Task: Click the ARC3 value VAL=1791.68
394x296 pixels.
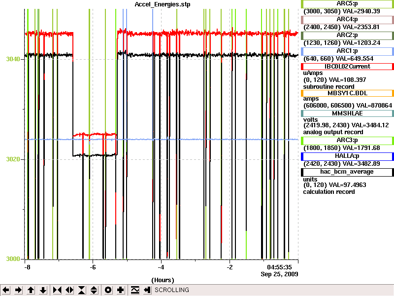Action: (x=361, y=148)
